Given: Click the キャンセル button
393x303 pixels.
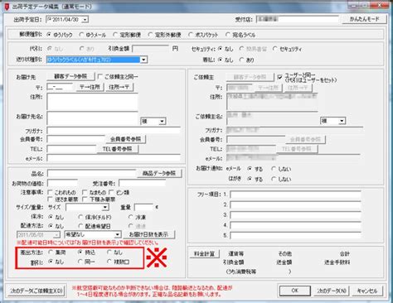Looking at the screenshot, I should pos(367,291).
